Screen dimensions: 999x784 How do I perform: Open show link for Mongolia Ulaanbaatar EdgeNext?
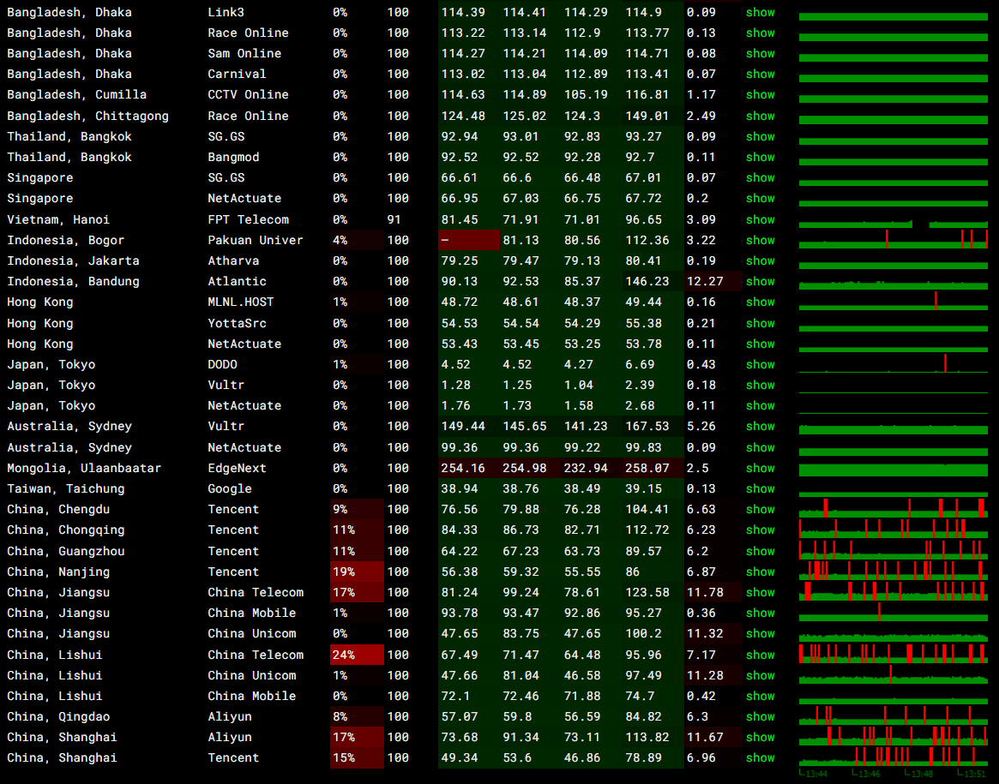click(760, 468)
